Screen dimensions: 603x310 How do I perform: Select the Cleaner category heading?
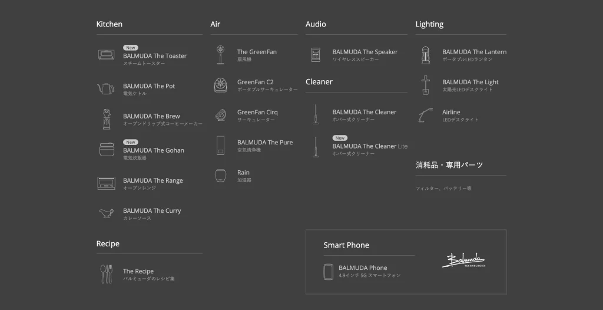coord(319,82)
